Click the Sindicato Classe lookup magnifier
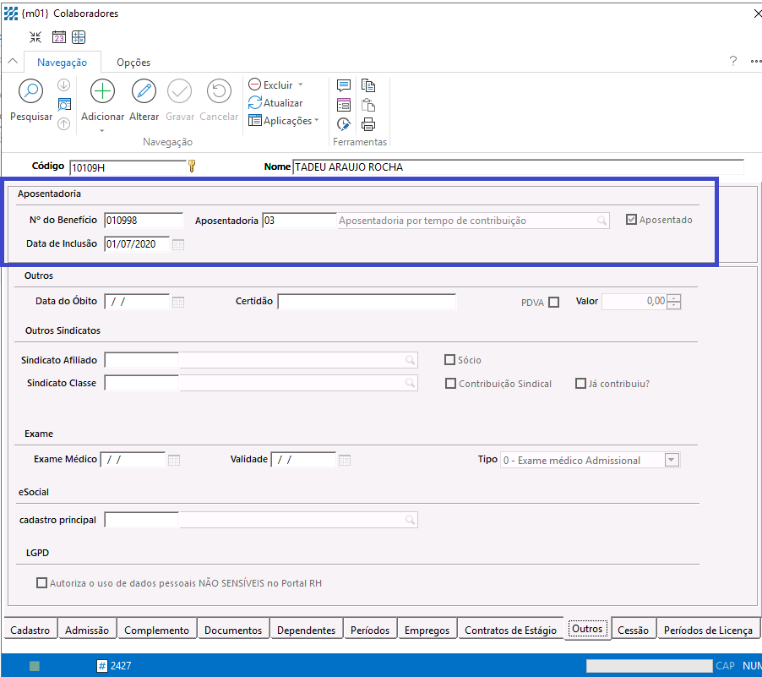Image resolution: width=762 pixels, height=677 pixels. 411,383
